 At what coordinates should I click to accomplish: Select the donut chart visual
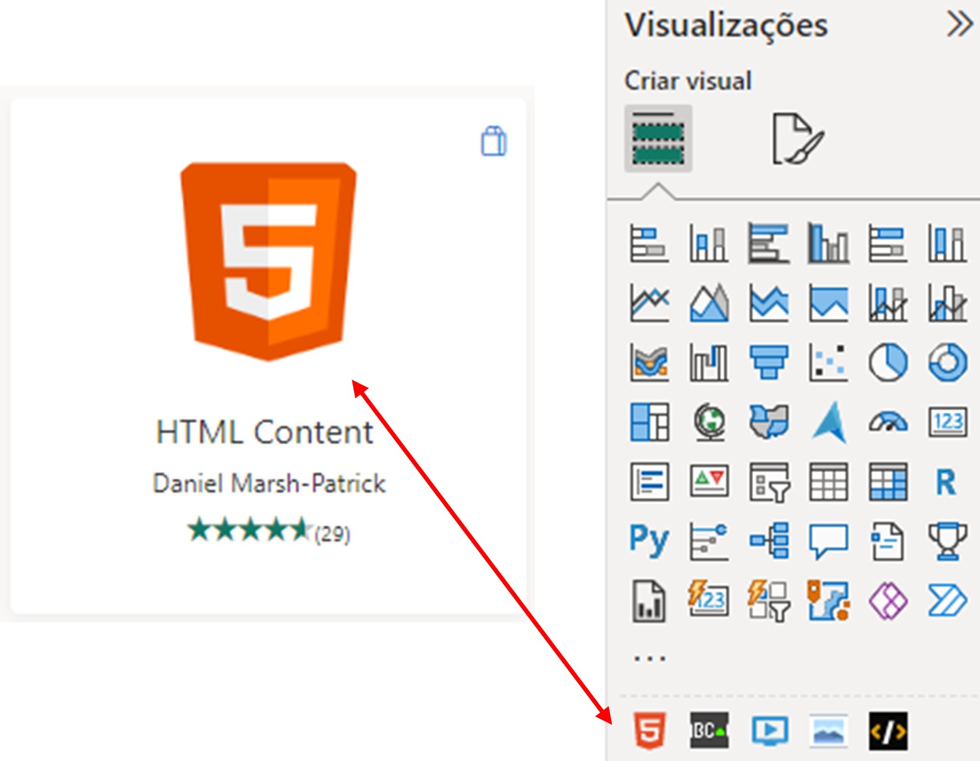[947, 362]
